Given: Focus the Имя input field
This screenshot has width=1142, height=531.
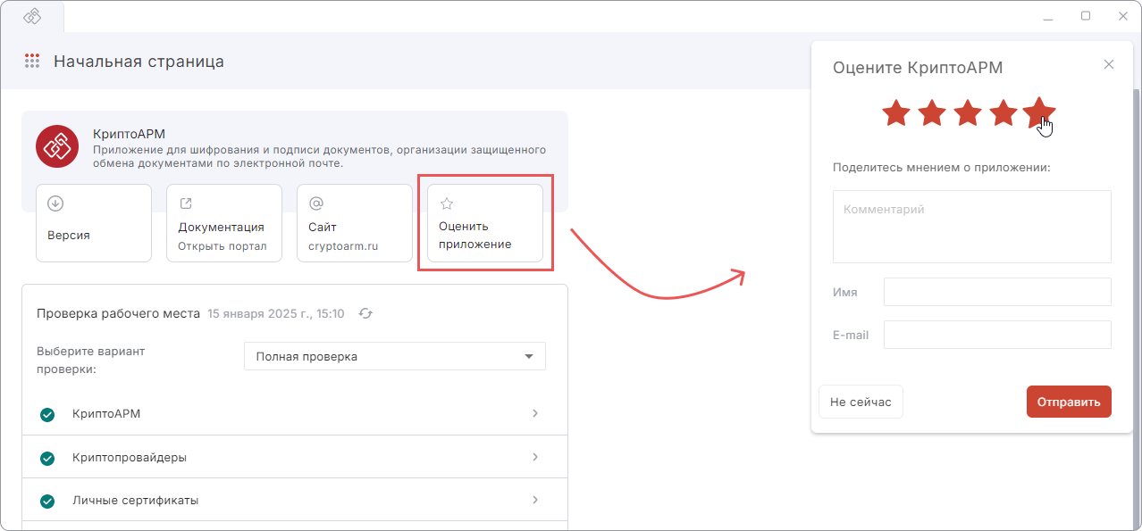Looking at the screenshot, I should point(997,292).
